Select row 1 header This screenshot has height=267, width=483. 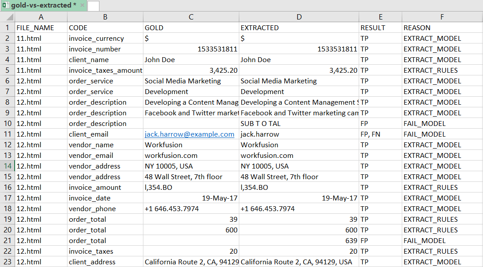(x=8, y=27)
